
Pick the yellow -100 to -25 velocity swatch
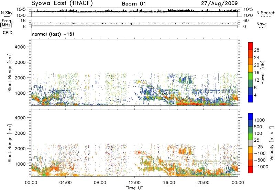251,150
